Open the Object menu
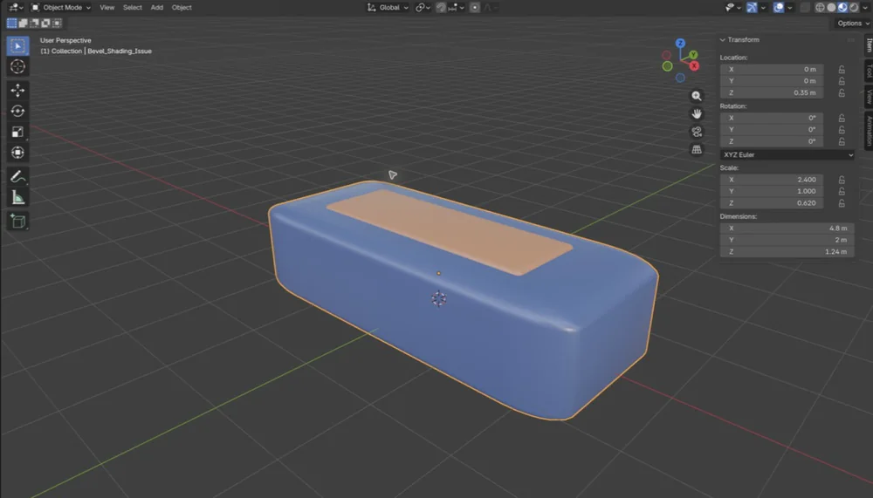 click(x=182, y=7)
